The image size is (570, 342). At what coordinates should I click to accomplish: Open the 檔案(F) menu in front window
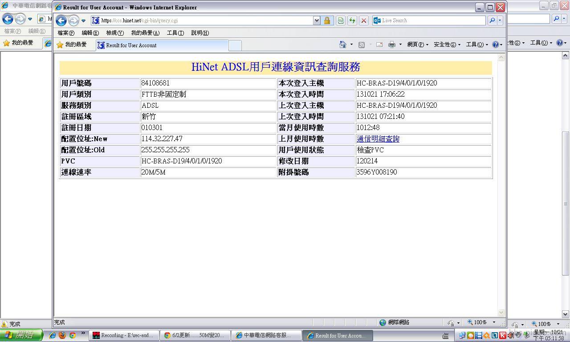(x=66, y=33)
